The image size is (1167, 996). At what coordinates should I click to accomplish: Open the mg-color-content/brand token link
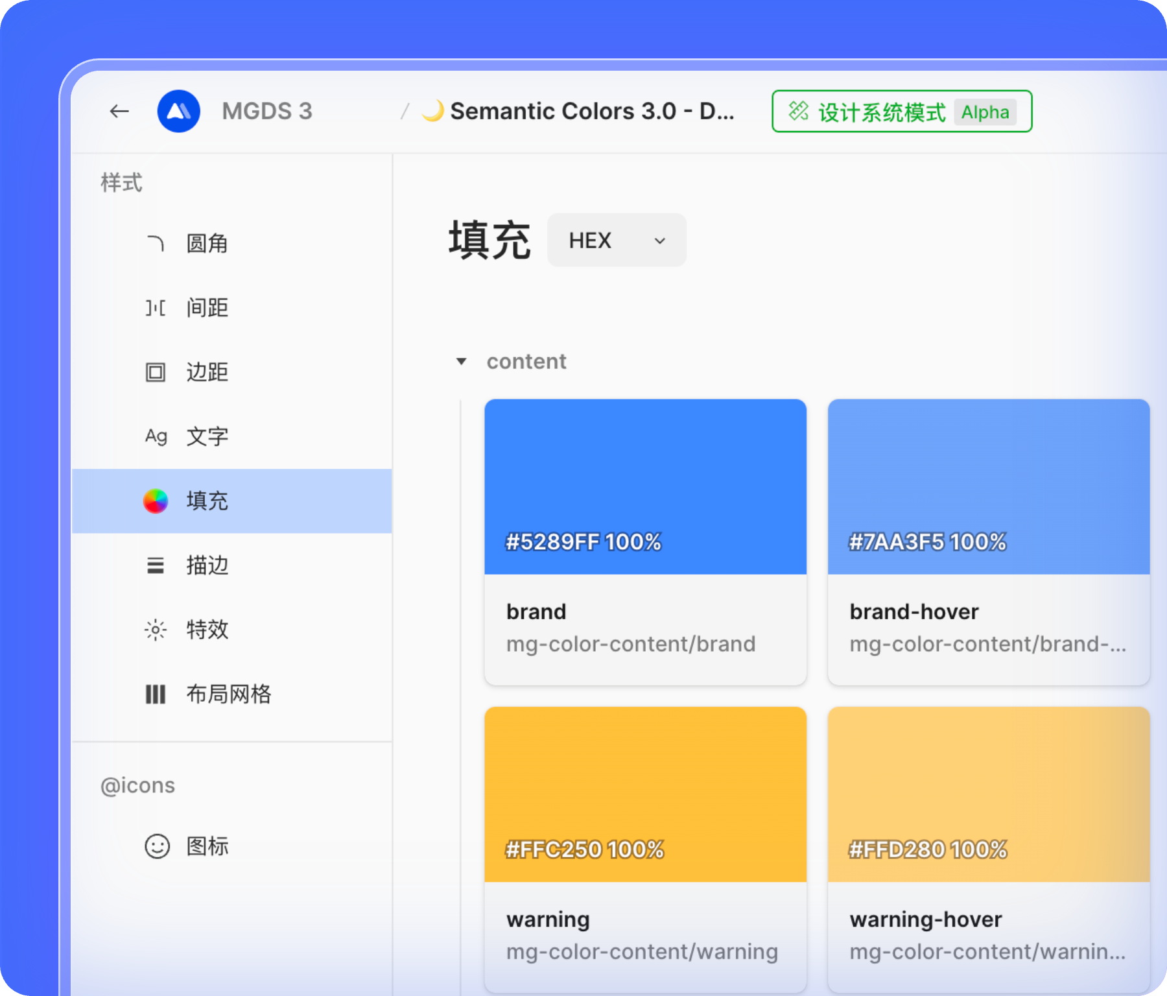(631, 644)
